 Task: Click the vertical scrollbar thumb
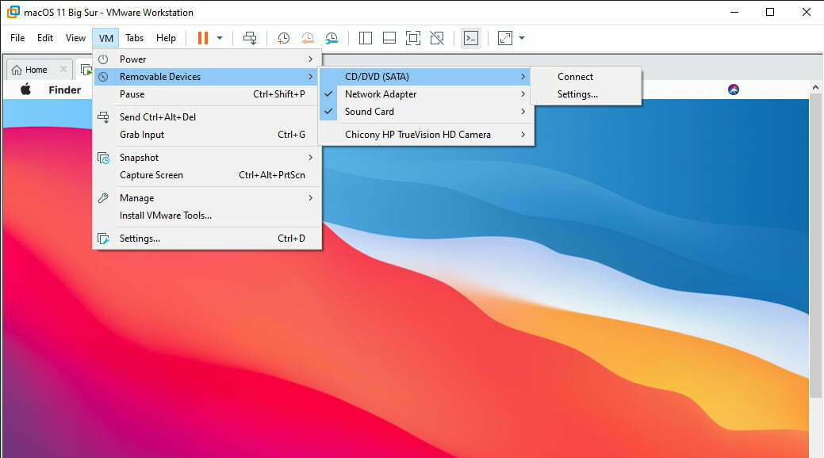coord(815,247)
